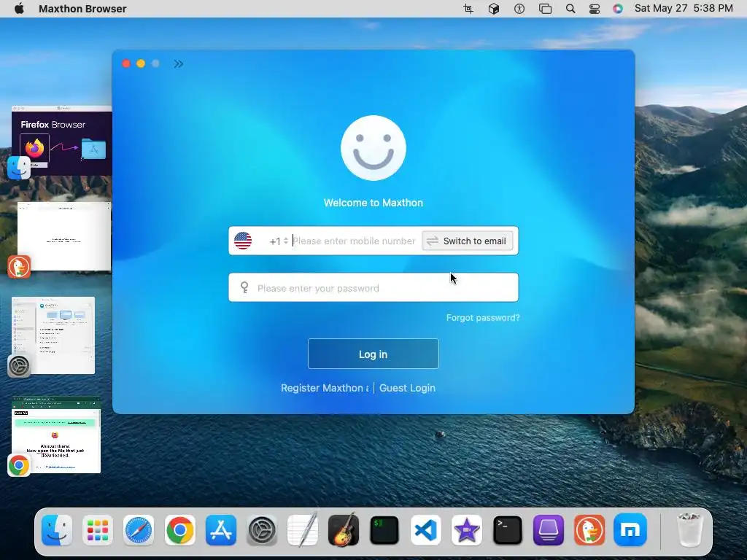Image resolution: width=747 pixels, height=560 pixels.
Task: Select Firefox Browser installer window thumbnail
Action: point(61,141)
